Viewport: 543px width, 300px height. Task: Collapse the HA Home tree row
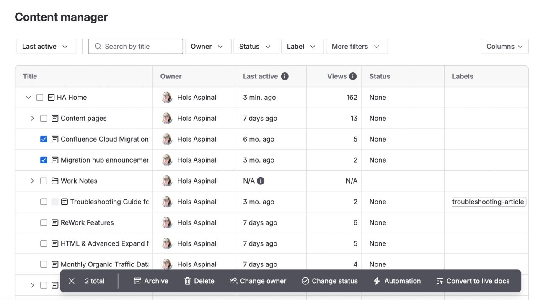(x=28, y=97)
